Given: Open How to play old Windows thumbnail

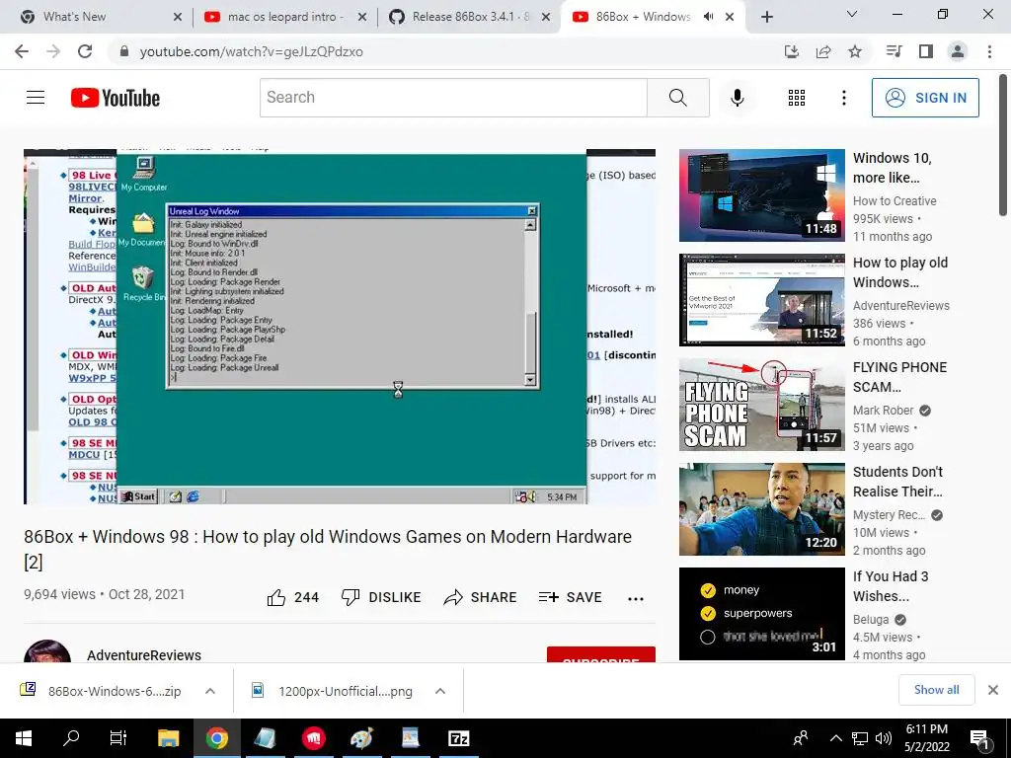Looking at the screenshot, I should 761,300.
